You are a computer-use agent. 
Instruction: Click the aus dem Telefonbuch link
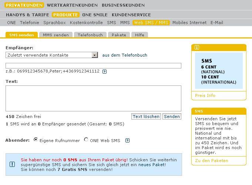[125, 55]
